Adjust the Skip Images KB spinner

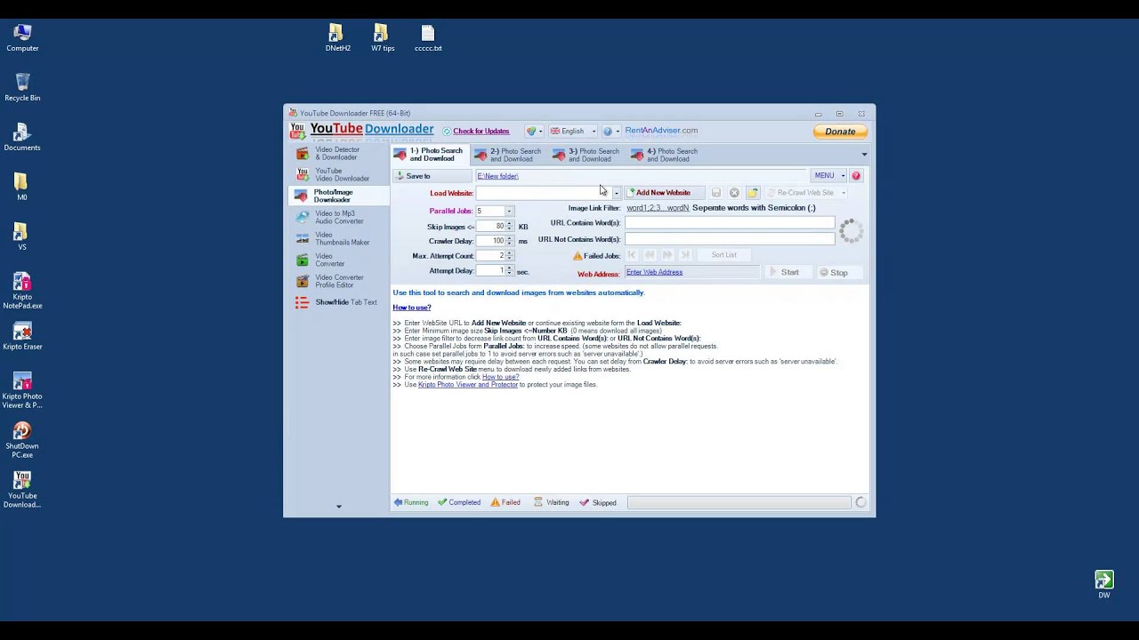pyautogui.click(x=510, y=226)
